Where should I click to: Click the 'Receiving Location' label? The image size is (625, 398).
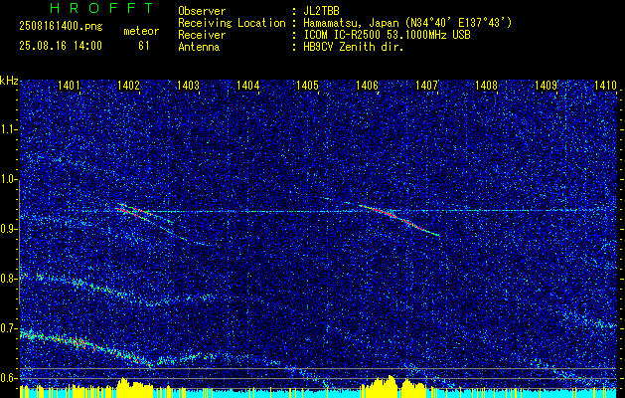[x=232, y=23]
